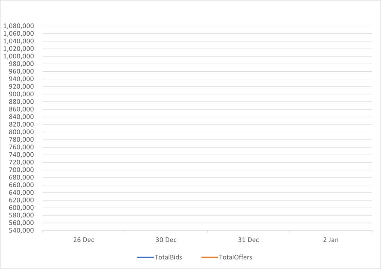Click the TotalOffers legend label
Image resolution: width=381 pixels, height=269 pixels.
(236, 257)
